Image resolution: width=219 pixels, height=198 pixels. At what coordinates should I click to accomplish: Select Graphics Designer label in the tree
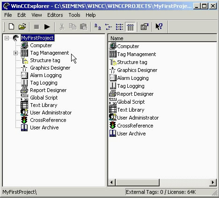[50, 68]
